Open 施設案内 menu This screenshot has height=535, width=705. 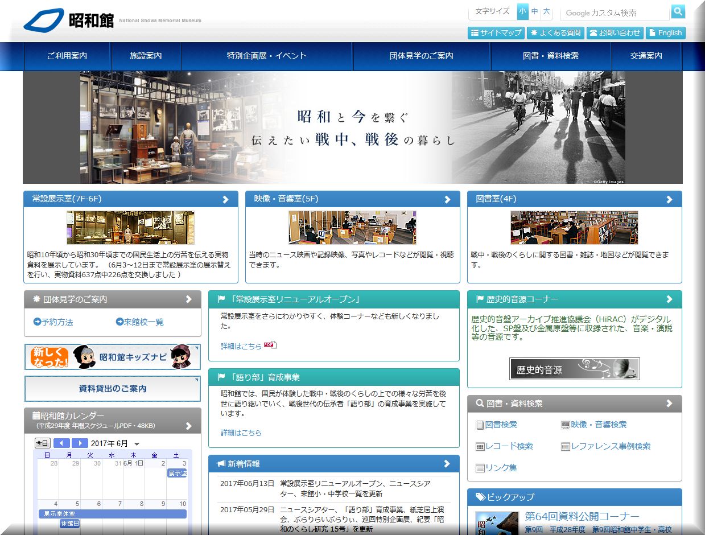(x=146, y=56)
